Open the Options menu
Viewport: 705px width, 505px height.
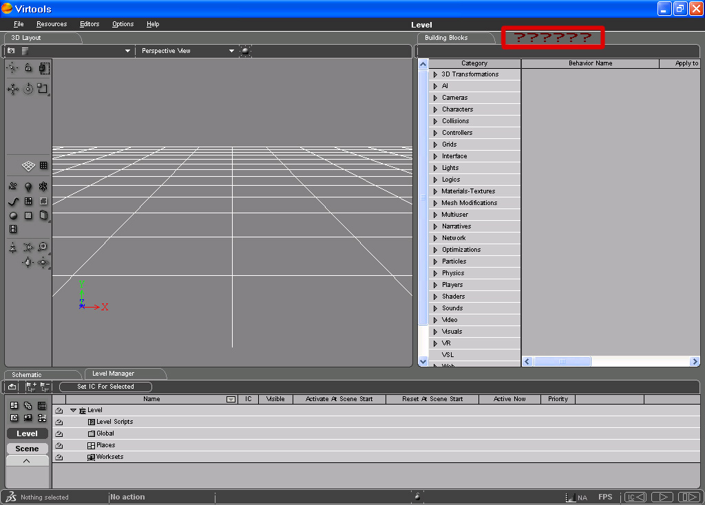pos(123,24)
